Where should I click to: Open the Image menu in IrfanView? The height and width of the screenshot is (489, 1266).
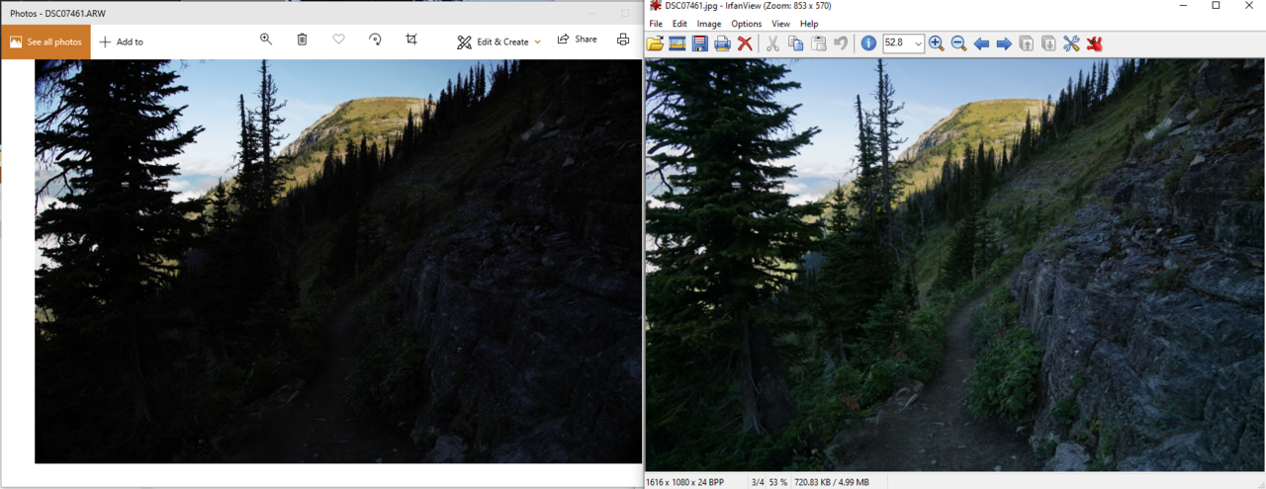(x=708, y=24)
